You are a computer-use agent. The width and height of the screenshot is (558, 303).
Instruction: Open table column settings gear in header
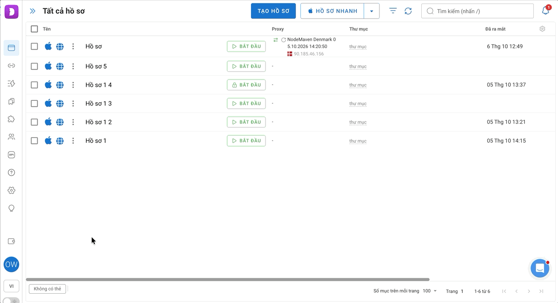[x=542, y=29]
